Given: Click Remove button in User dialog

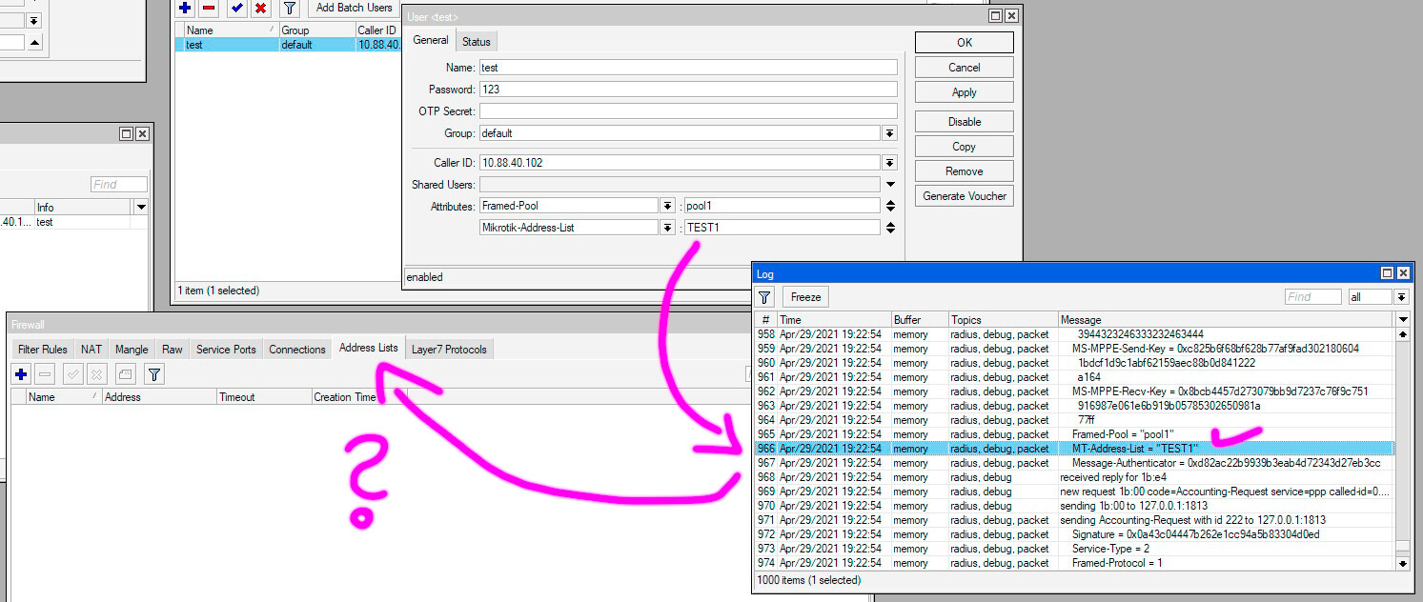Looking at the screenshot, I should 965,171.
